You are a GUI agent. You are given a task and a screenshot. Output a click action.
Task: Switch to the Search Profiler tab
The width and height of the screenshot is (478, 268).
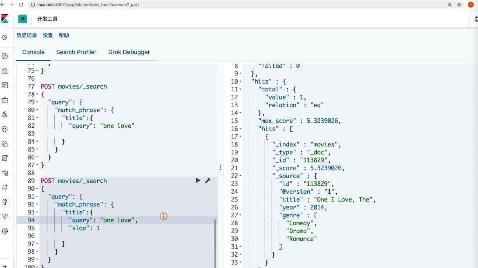coord(76,52)
